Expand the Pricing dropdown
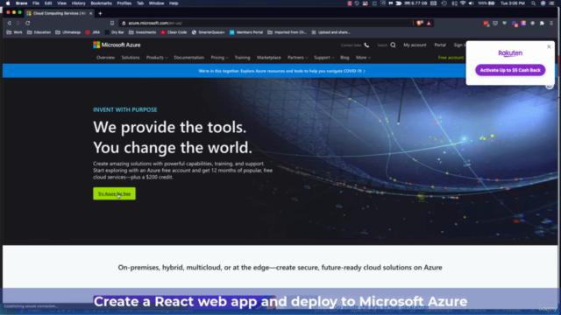Image resolution: width=561 pixels, height=315 pixels. 219,58
